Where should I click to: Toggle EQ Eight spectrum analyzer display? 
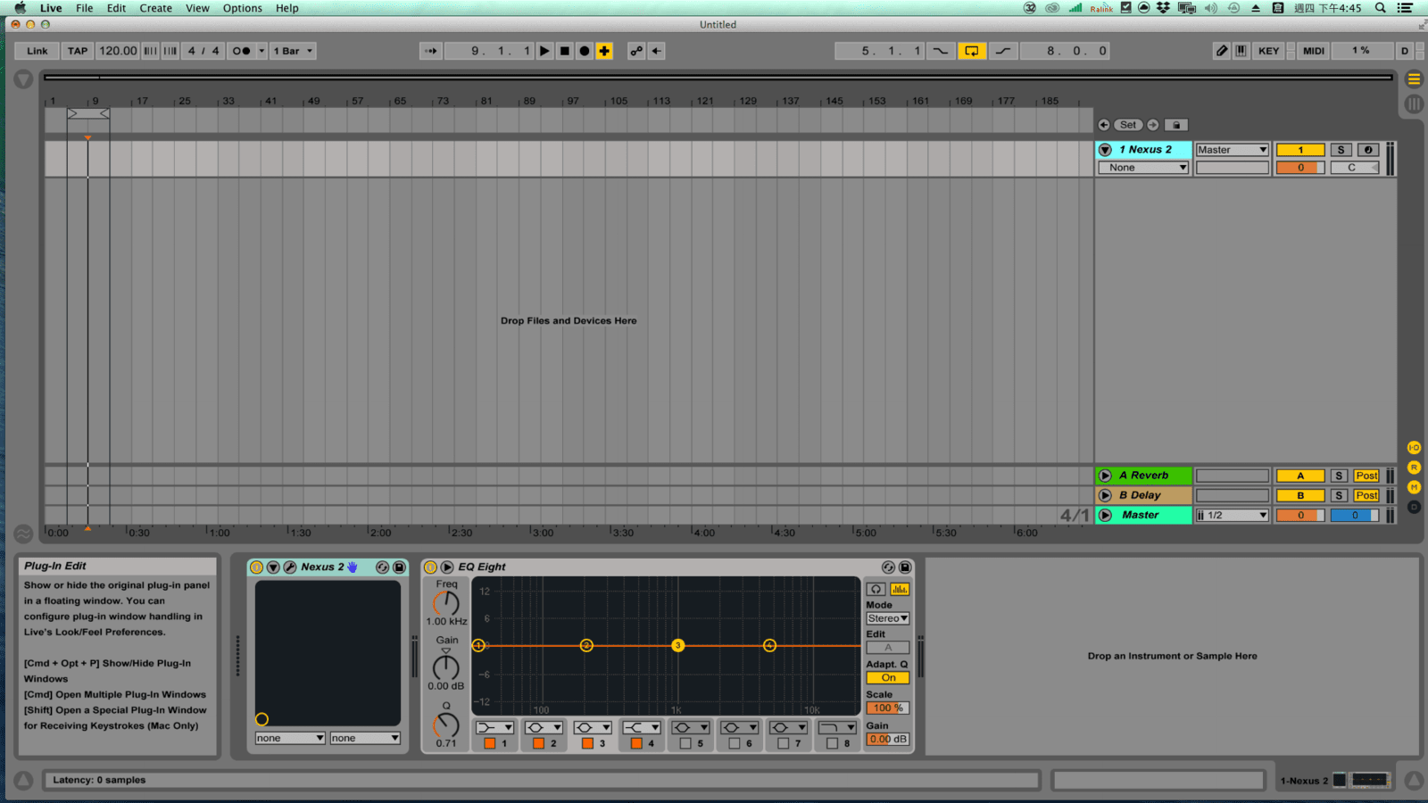point(900,589)
